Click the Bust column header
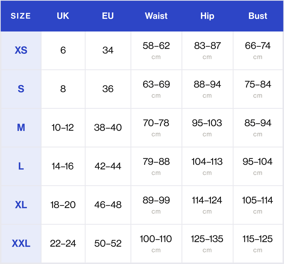284x264 pixels. 258,16
